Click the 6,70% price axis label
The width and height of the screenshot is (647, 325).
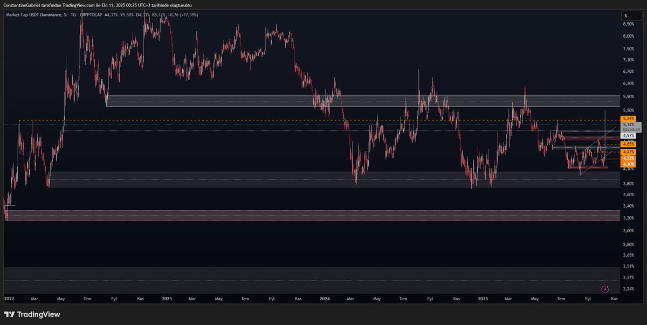(629, 71)
